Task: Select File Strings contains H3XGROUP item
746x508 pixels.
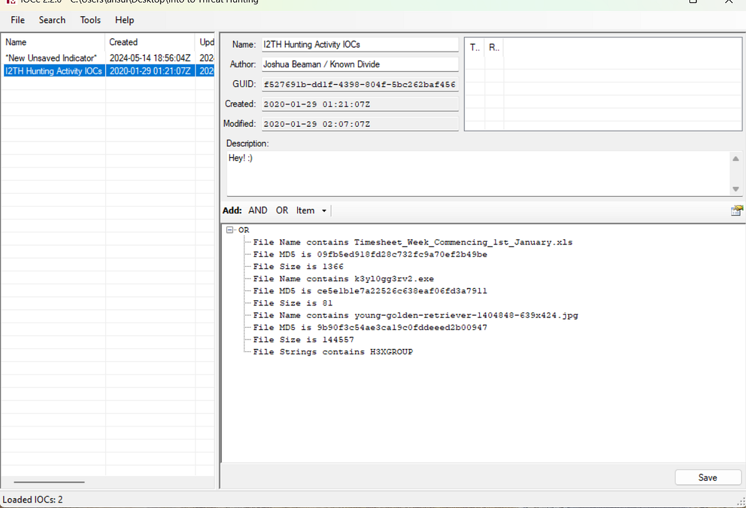Action: [333, 352]
